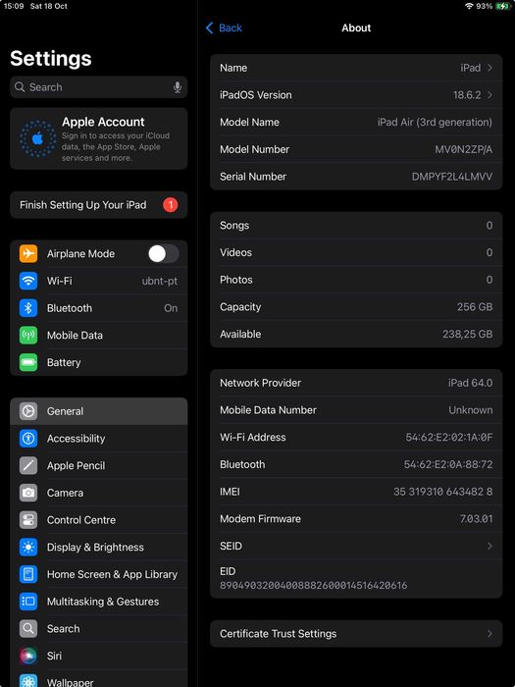Tap Mobile Data Number Unknown value
The height and width of the screenshot is (687, 515).
tap(470, 410)
